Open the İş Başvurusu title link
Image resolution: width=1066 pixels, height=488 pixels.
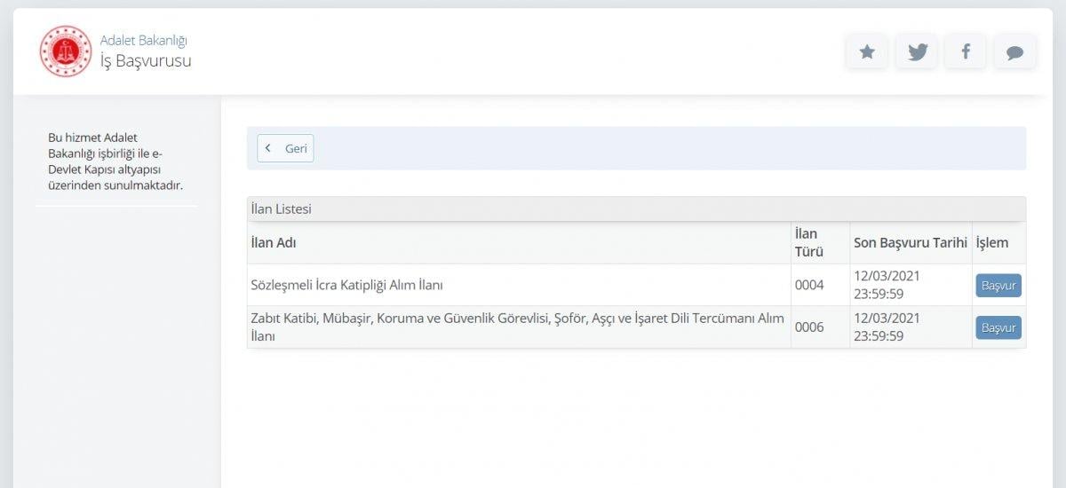[146, 61]
